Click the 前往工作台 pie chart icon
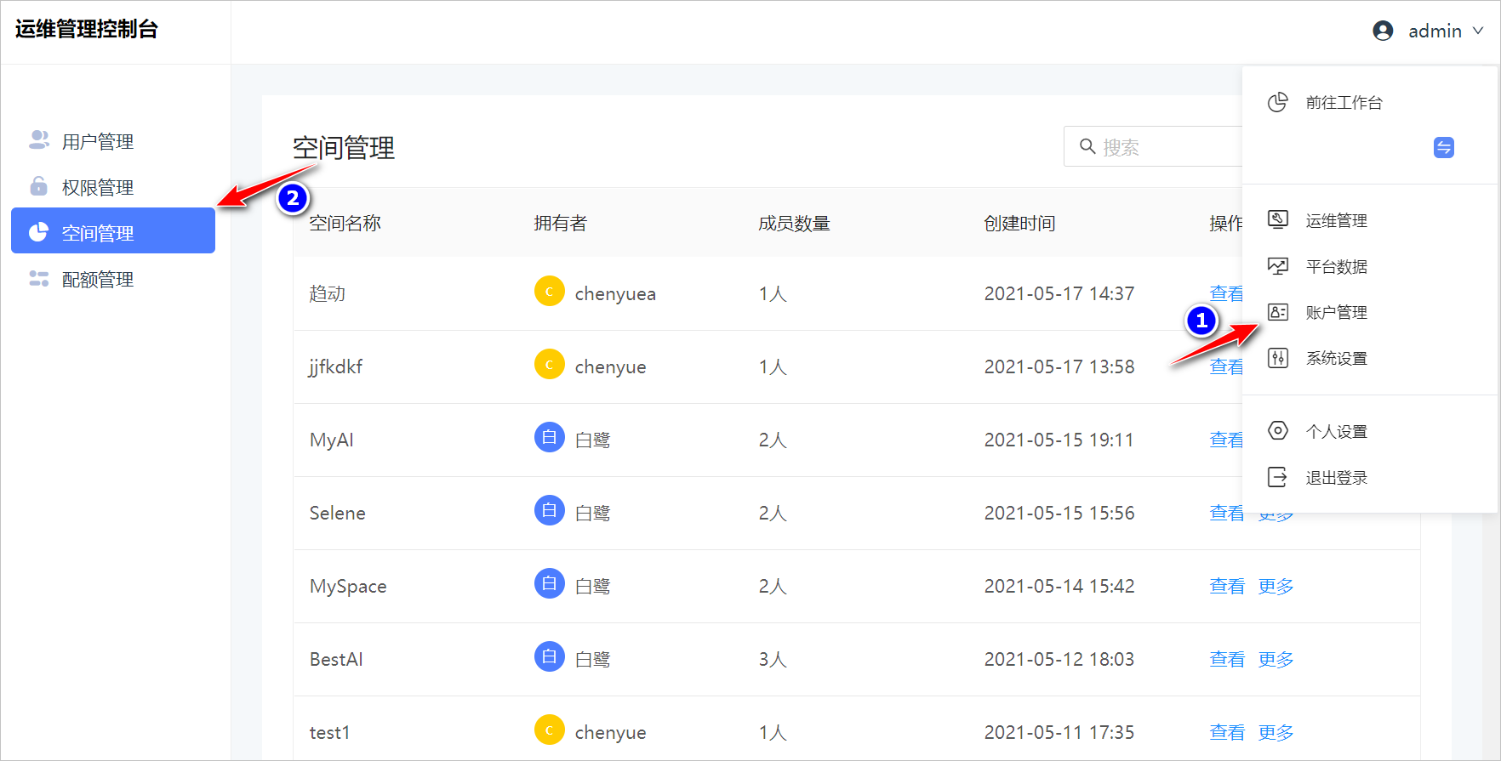This screenshot has height=761, width=1501. click(1277, 102)
